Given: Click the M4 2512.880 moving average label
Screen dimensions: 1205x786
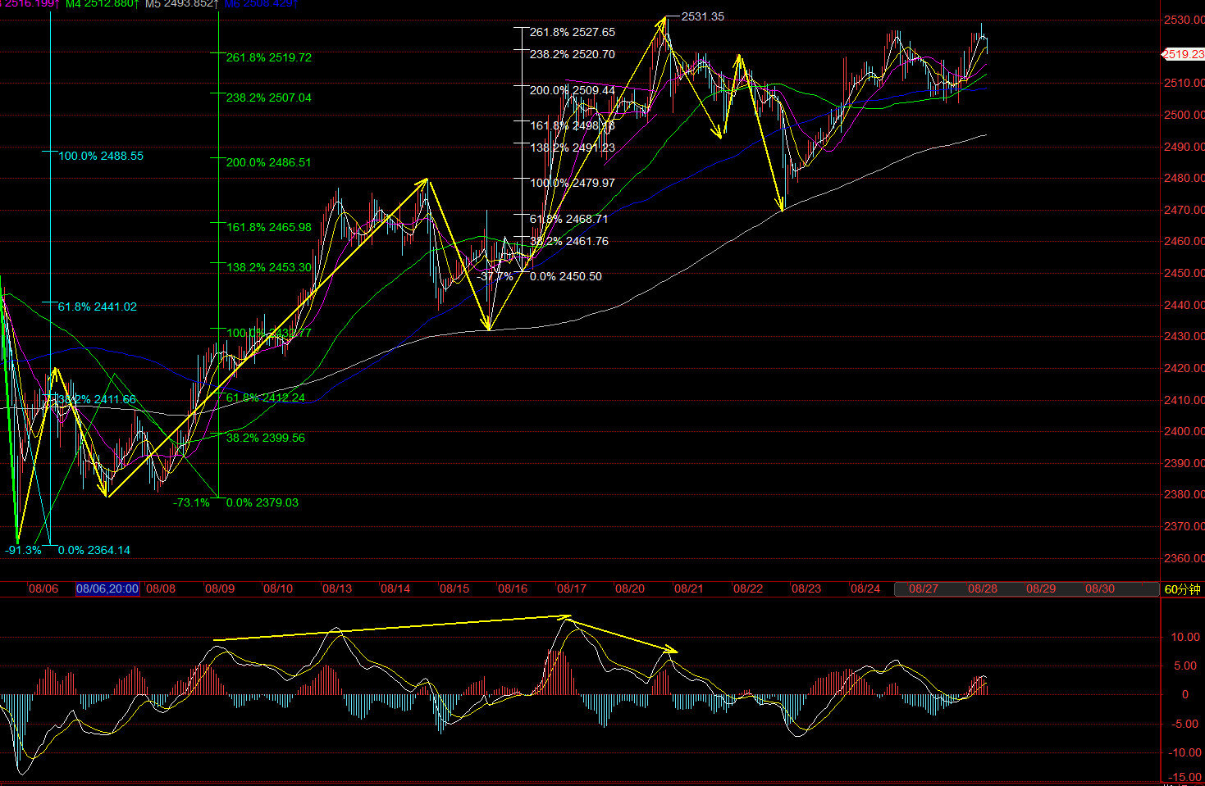Looking at the screenshot, I should click(x=101, y=4).
